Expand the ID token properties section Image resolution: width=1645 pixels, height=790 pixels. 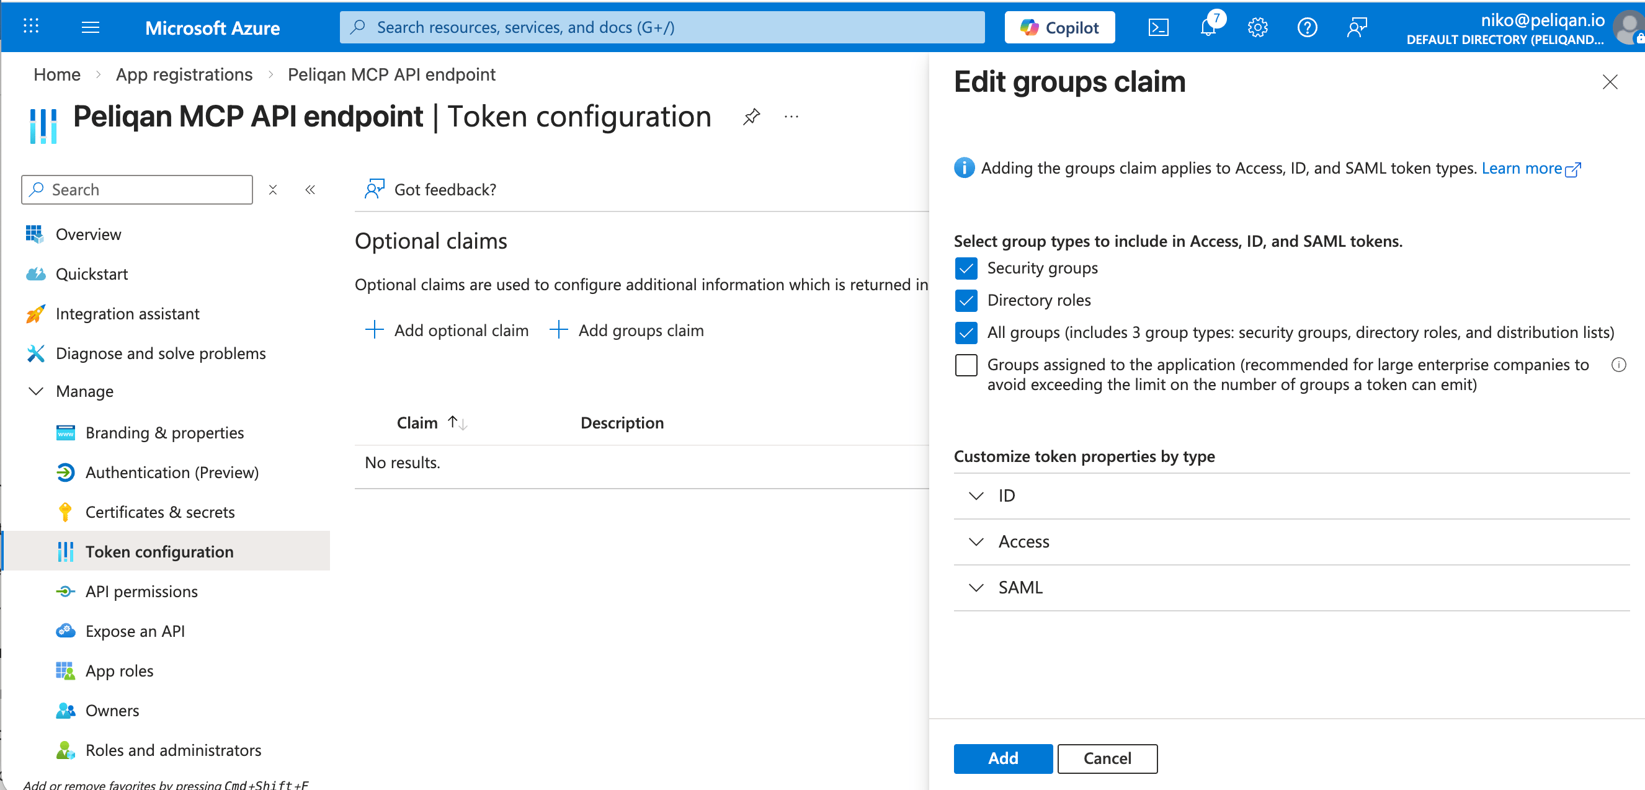click(x=1291, y=495)
